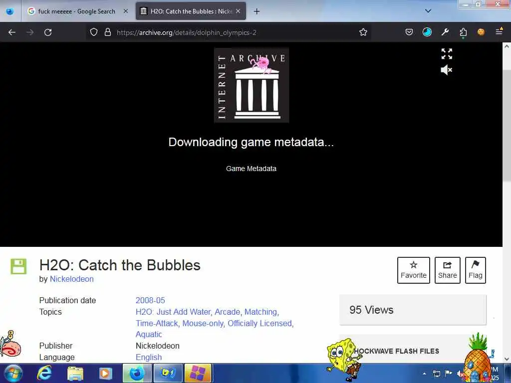Select the H2O: Catch the Bubbles tab

(191, 11)
